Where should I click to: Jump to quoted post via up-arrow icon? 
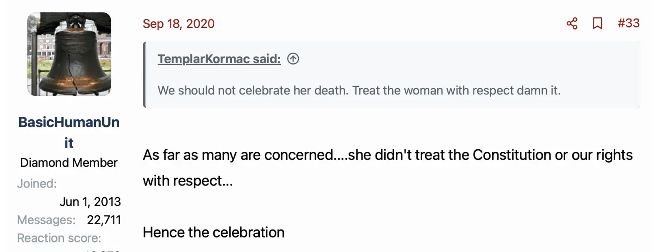coord(293,59)
